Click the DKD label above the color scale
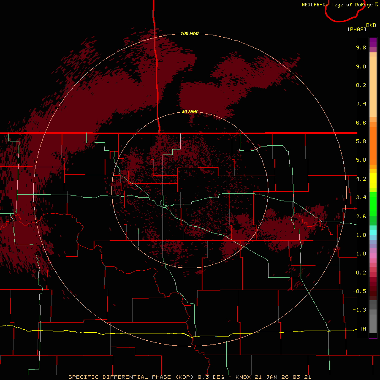The image size is (380, 380). click(371, 25)
